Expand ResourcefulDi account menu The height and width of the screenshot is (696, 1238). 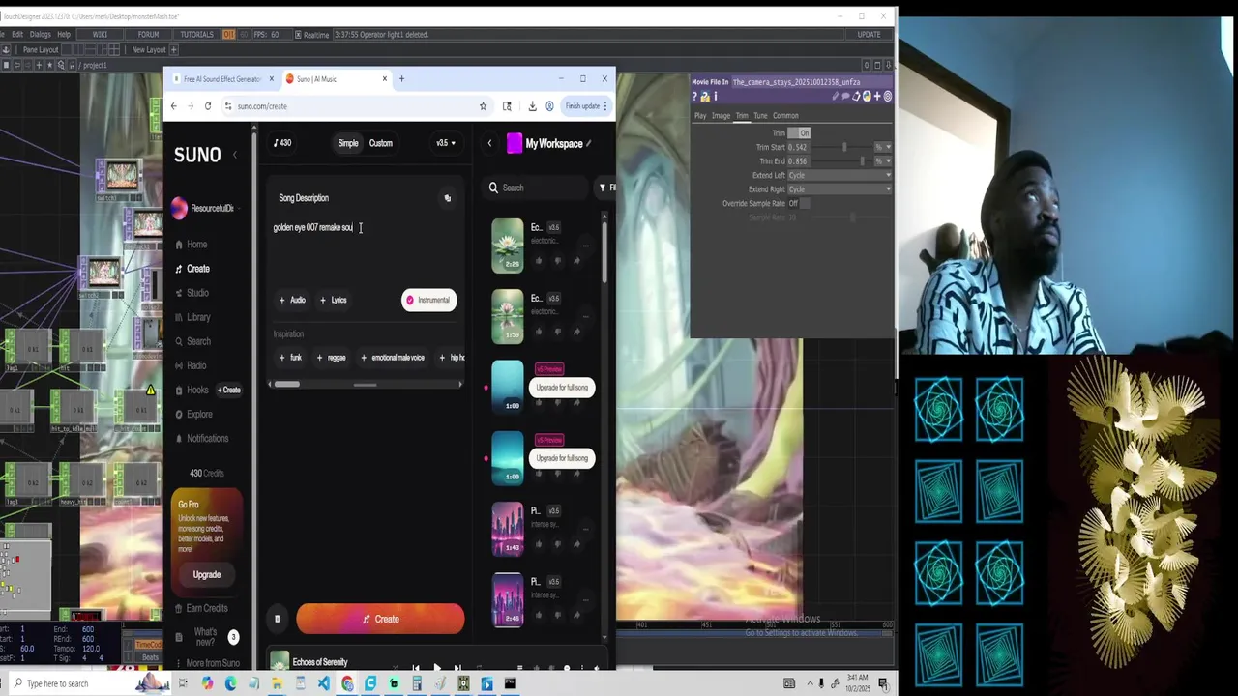[204, 208]
